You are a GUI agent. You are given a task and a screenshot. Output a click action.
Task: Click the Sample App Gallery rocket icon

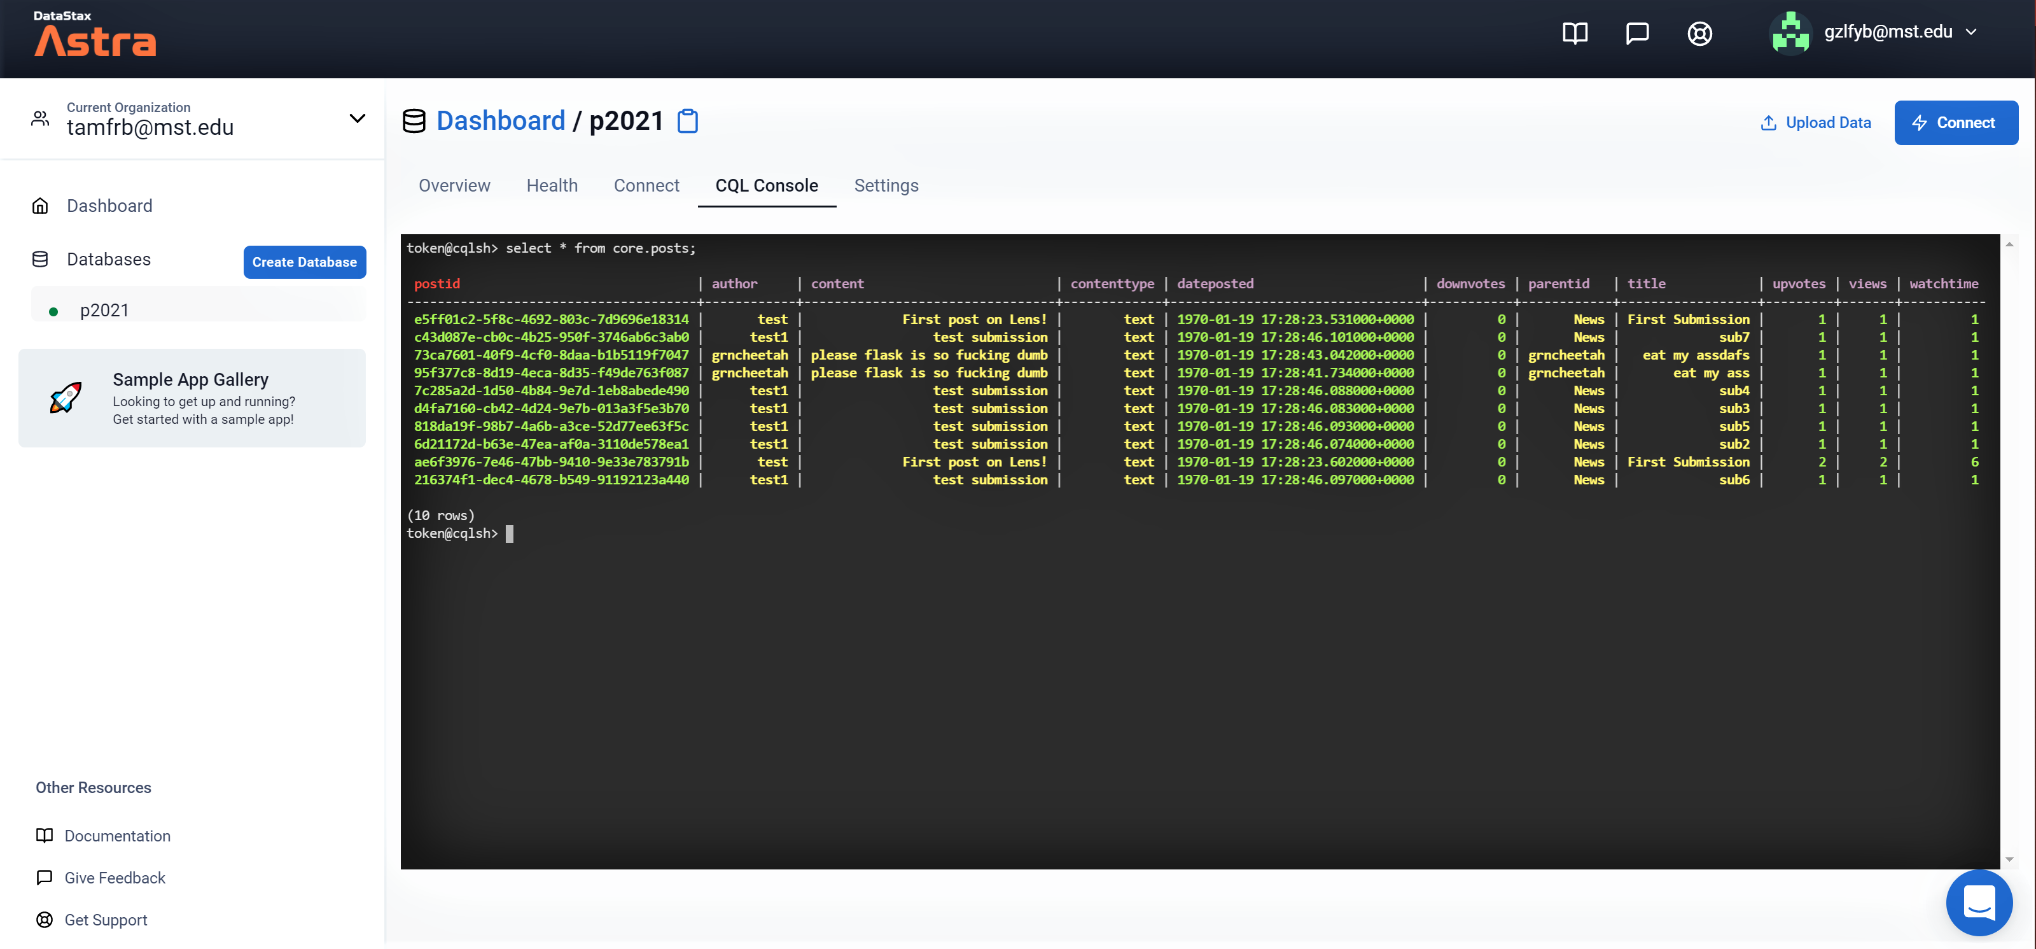(66, 398)
